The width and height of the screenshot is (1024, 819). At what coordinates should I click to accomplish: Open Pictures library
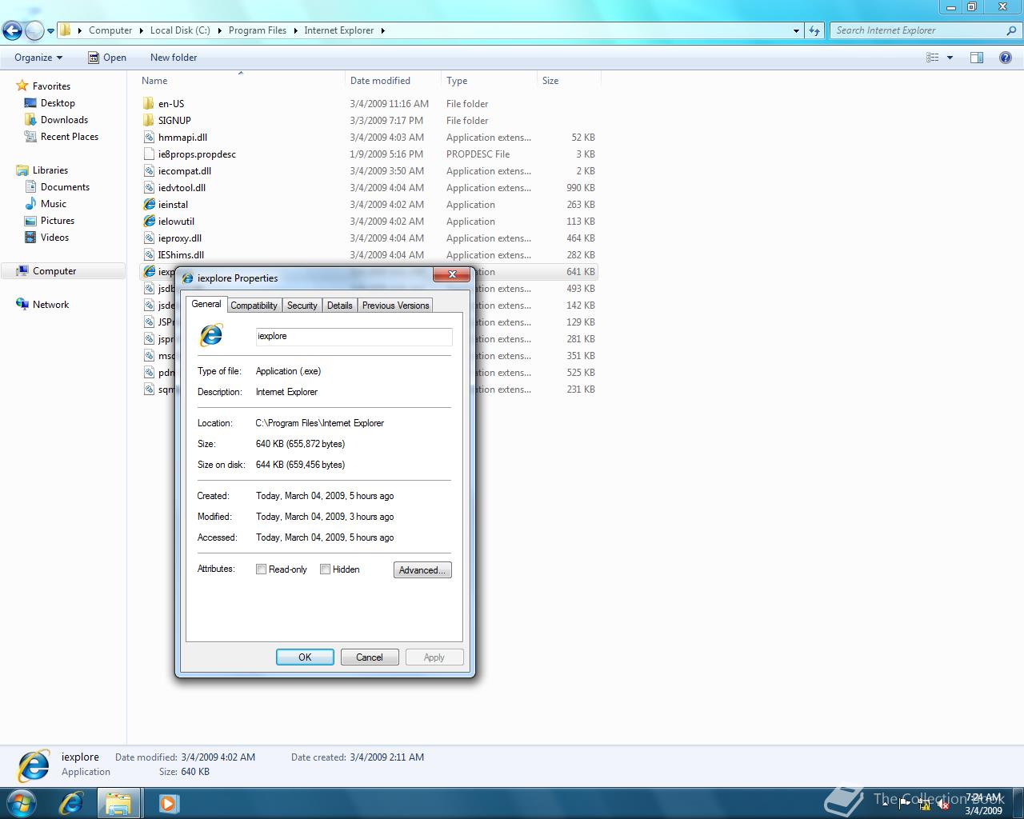(x=58, y=221)
